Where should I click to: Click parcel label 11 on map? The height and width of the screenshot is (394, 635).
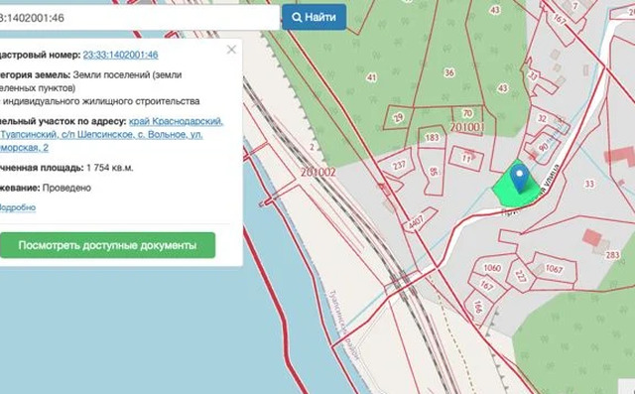(466, 159)
